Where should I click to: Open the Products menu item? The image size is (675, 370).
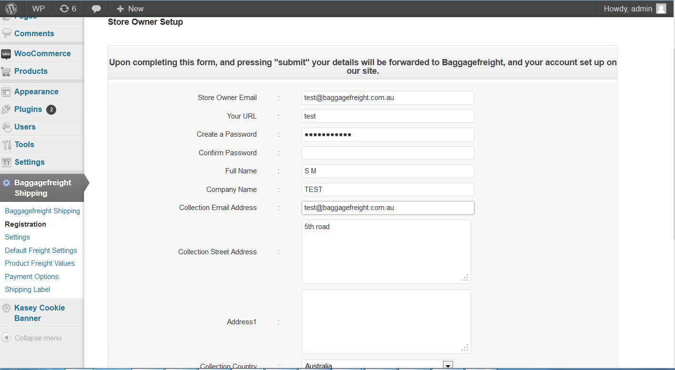pyautogui.click(x=31, y=71)
